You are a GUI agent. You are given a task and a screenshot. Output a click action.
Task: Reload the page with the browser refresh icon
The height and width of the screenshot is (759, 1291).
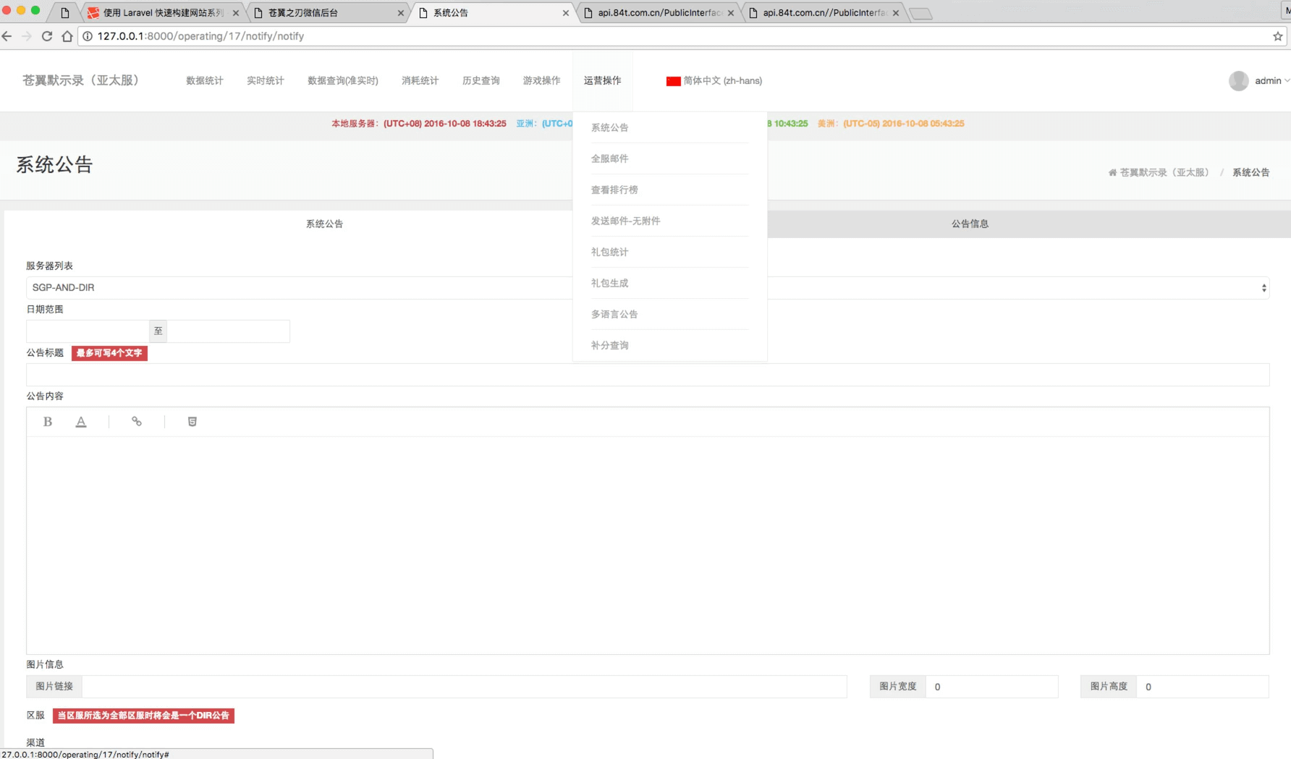47,36
